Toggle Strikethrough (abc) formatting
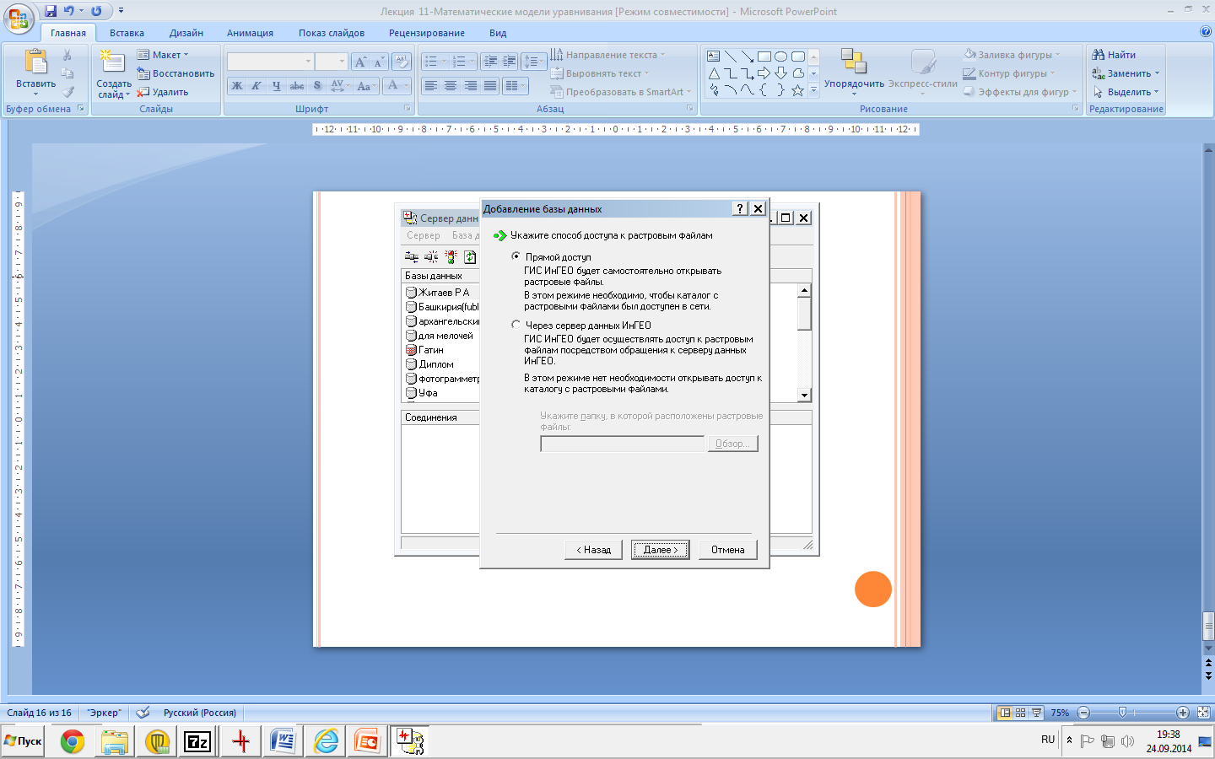 coord(297,85)
